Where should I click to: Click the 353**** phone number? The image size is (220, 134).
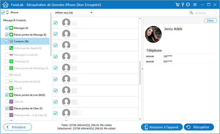pyautogui.click(x=168, y=62)
